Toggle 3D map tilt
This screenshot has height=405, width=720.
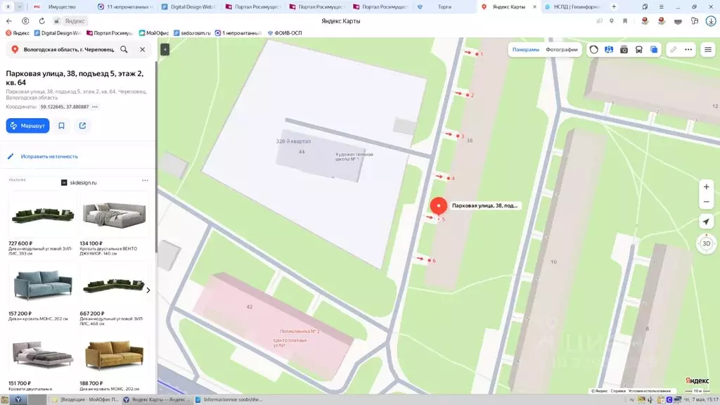pos(706,243)
